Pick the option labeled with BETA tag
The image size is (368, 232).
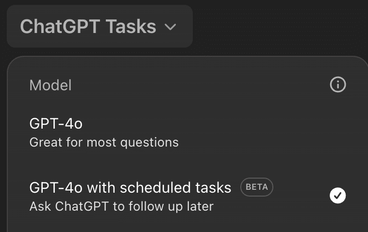click(x=130, y=196)
